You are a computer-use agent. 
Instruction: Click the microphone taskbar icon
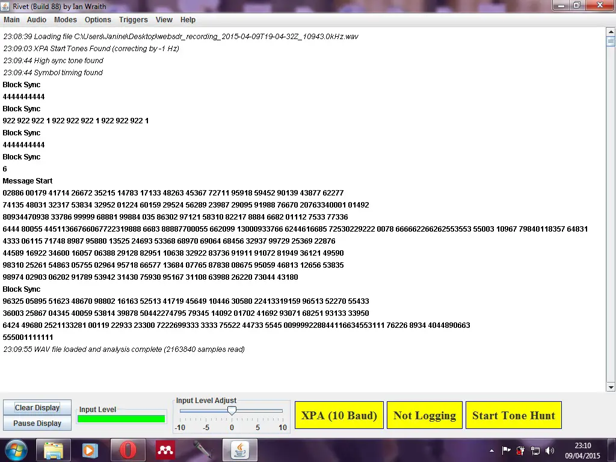202,450
